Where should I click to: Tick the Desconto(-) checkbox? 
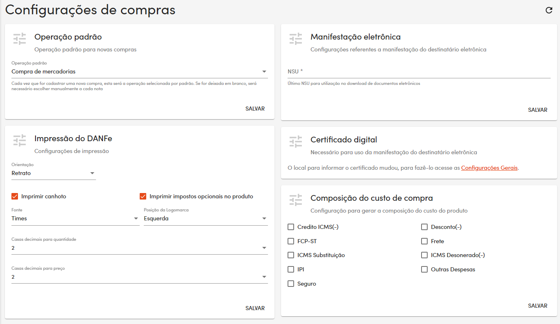[424, 227]
